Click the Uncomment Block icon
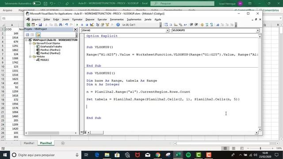Image resolution: width=283 pixels, height=159 pixels. [212, 25]
